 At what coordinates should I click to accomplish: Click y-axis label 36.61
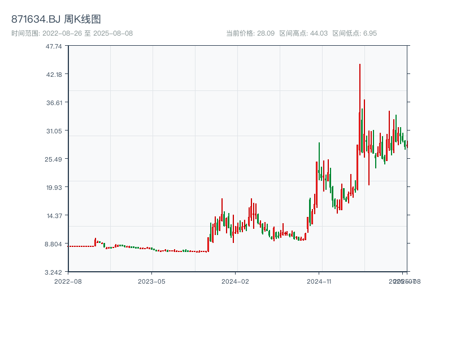click(54, 103)
